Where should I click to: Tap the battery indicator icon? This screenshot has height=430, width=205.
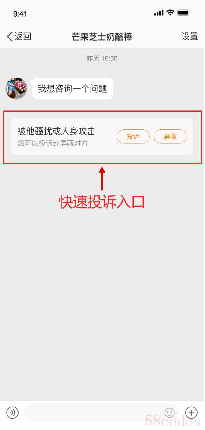pos(184,13)
